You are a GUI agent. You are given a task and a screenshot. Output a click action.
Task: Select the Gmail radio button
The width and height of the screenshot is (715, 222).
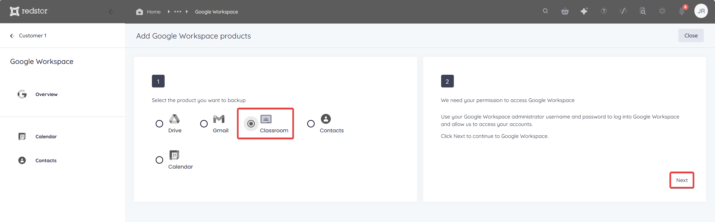(204, 124)
